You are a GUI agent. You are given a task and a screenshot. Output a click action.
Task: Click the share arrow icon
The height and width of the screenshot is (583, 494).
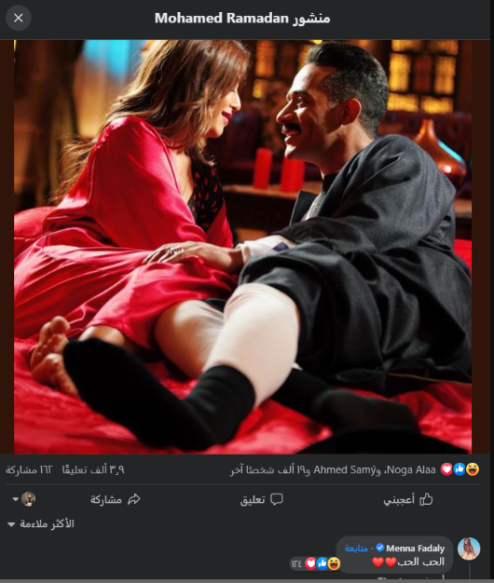[x=134, y=499]
